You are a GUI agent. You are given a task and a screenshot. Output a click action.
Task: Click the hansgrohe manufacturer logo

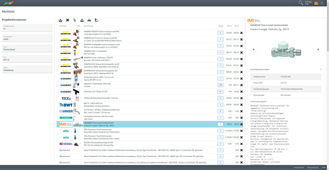coord(66,118)
